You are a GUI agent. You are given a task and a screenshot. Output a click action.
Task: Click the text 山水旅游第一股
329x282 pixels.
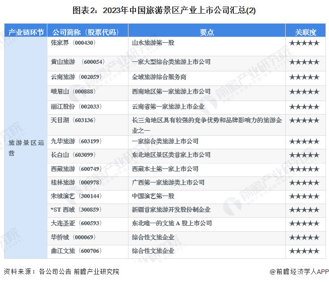click(153, 43)
